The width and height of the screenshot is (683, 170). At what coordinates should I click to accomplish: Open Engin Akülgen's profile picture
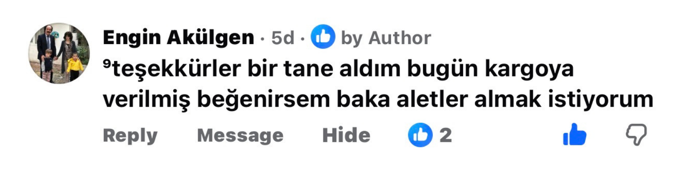coord(59,53)
